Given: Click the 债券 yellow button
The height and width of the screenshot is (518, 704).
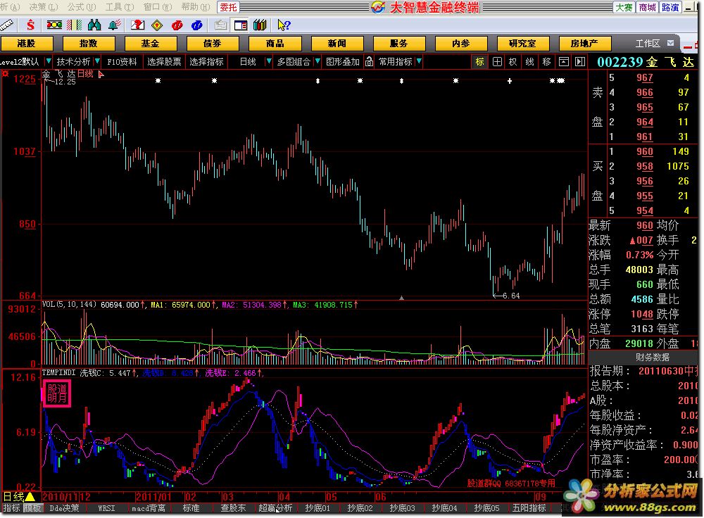Looking at the screenshot, I should coord(213,44).
